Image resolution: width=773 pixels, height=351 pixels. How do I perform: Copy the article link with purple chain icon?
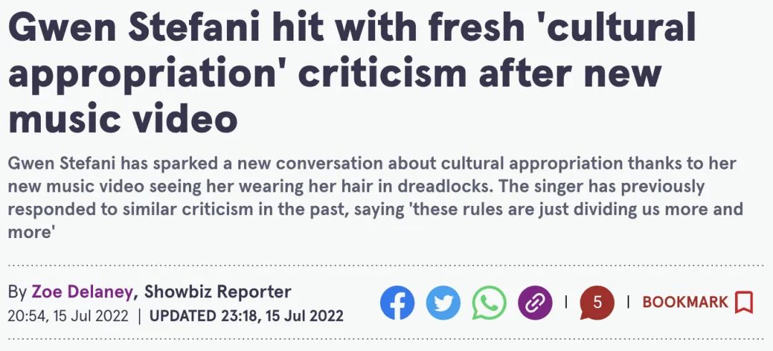pos(535,302)
